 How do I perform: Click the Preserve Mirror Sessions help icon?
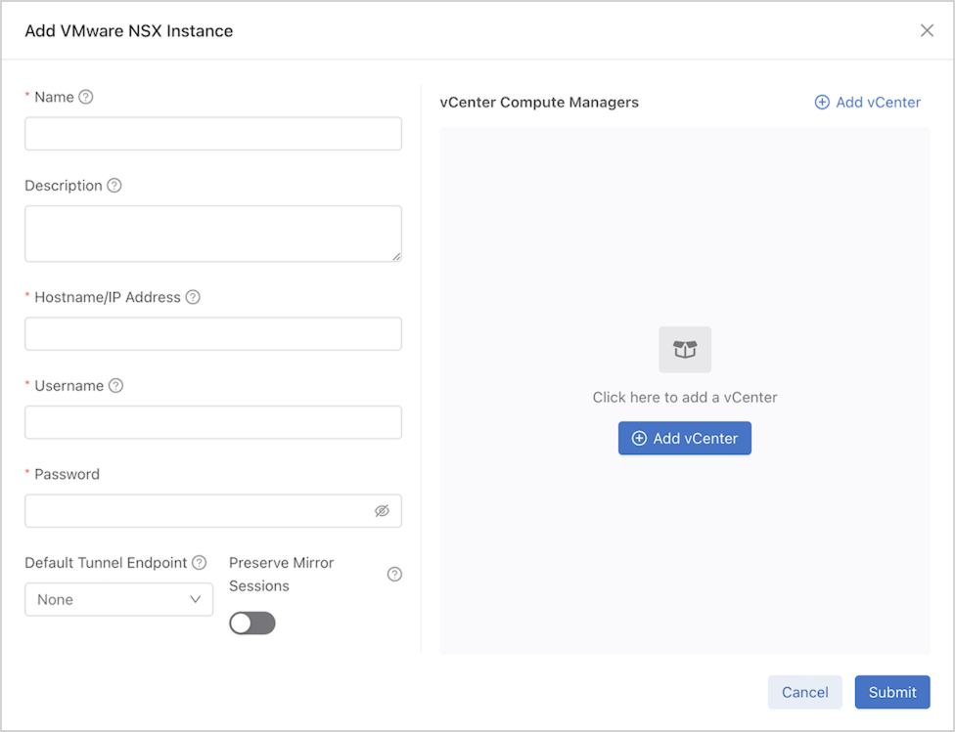[x=394, y=575]
